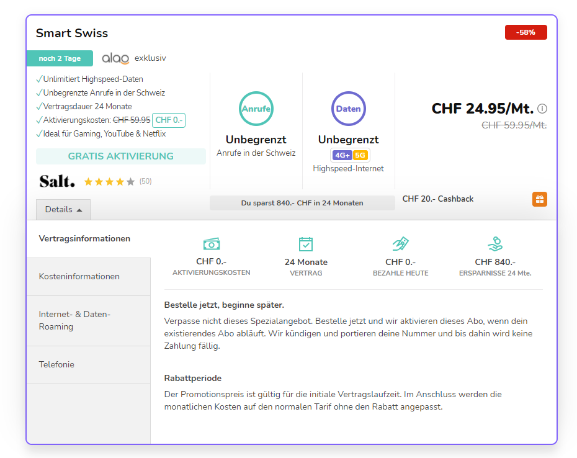This screenshot has width=577, height=458.
Task: Click the alao logo
Action: point(115,58)
